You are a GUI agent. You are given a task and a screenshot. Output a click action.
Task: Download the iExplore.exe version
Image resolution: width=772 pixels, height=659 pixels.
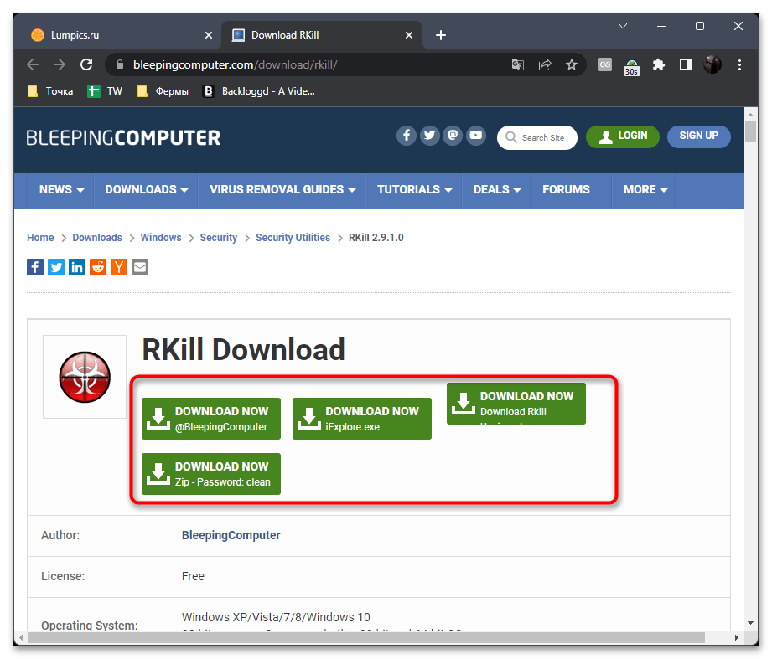[362, 419]
